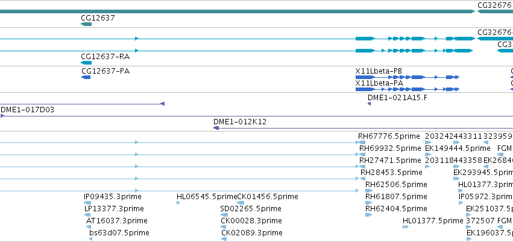
Task: Click the HL01377.5prime label
Action: tap(433, 221)
